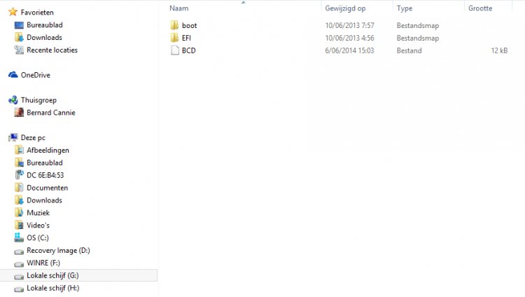Open Bernard Cannie homegroup entry
The height and width of the screenshot is (297, 525).
click(51, 113)
